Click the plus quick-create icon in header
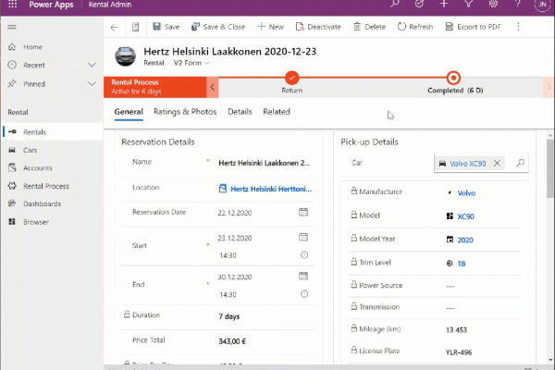The width and height of the screenshot is (555, 370). pos(444,5)
